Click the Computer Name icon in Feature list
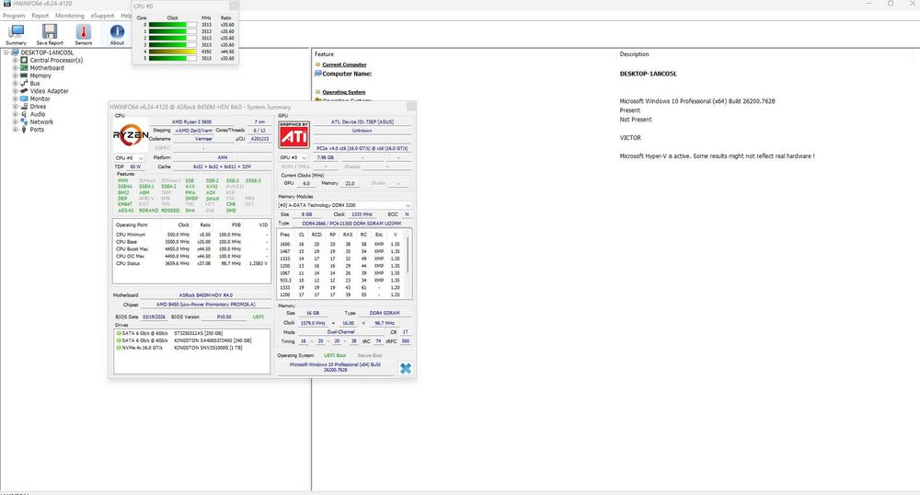 pos(318,74)
